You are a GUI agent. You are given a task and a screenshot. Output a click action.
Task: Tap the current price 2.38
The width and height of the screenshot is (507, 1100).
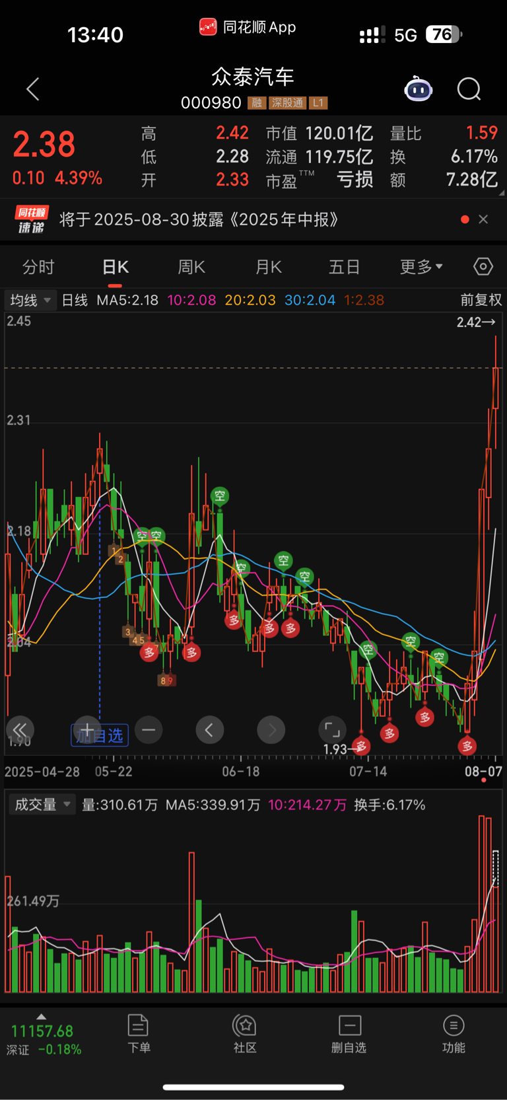pos(44,144)
